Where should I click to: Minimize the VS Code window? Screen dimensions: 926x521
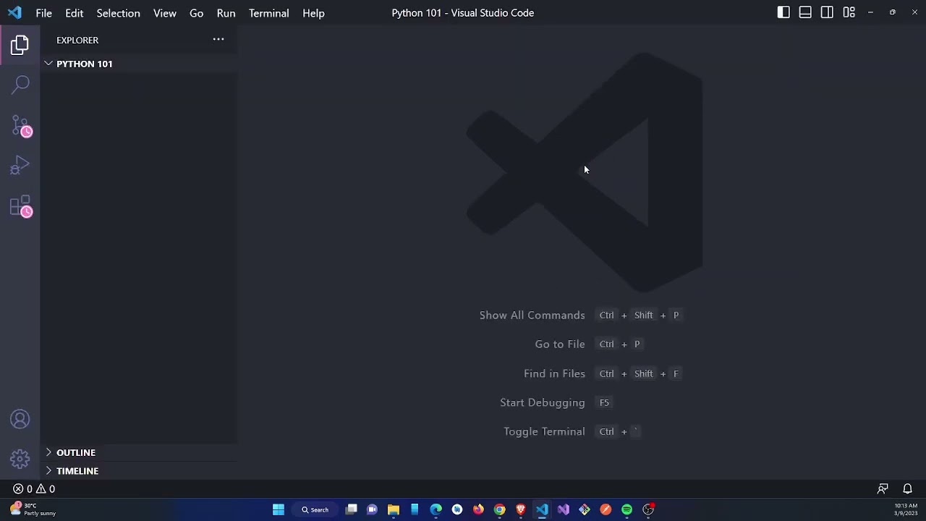(871, 12)
